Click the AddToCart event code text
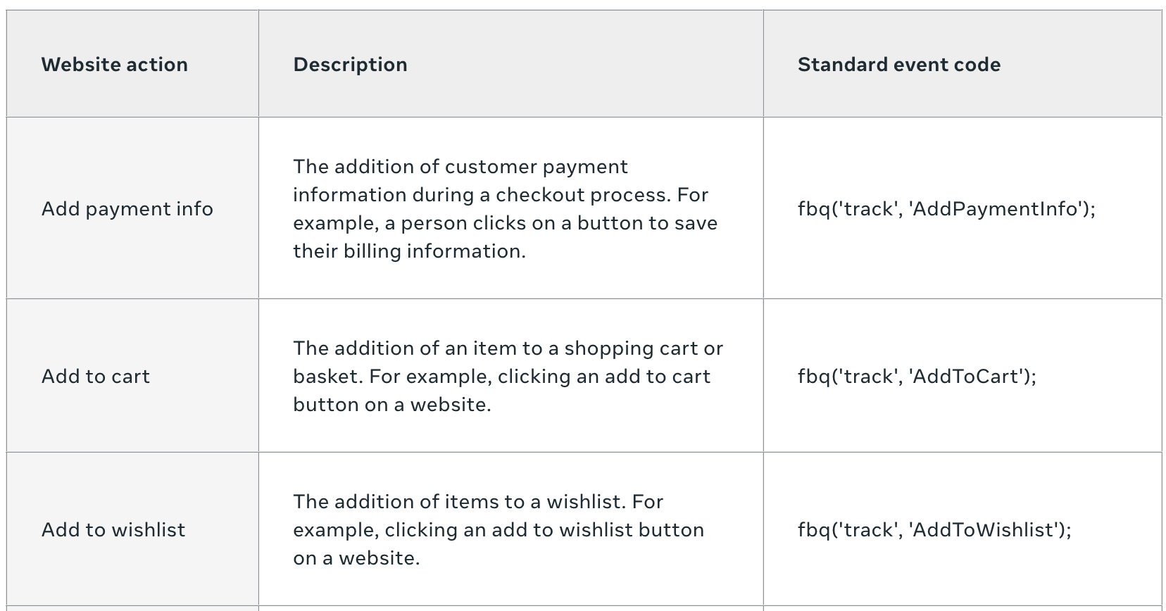 click(917, 377)
